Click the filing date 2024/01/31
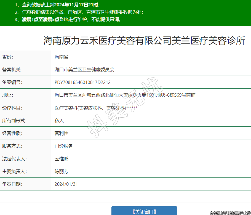This screenshot has width=251, height=215. 66,184
